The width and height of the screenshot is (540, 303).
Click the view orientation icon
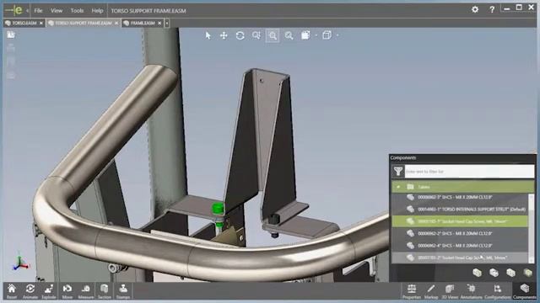tap(305, 35)
